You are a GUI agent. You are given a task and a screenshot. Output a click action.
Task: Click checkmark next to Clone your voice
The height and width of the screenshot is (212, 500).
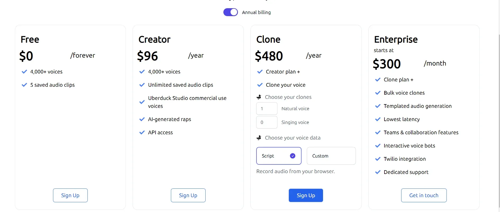(260, 85)
